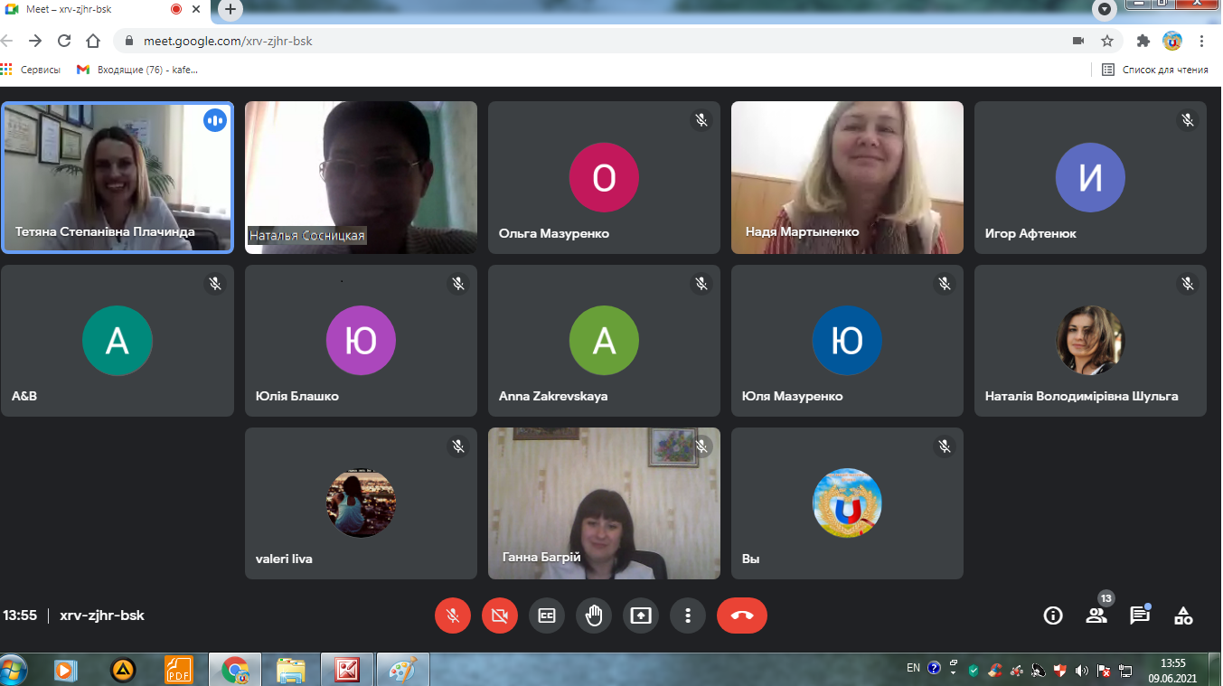Leave the call with the red hang-up button
The width and height of the screenshot is (1223, 686).
coord(742,616)
